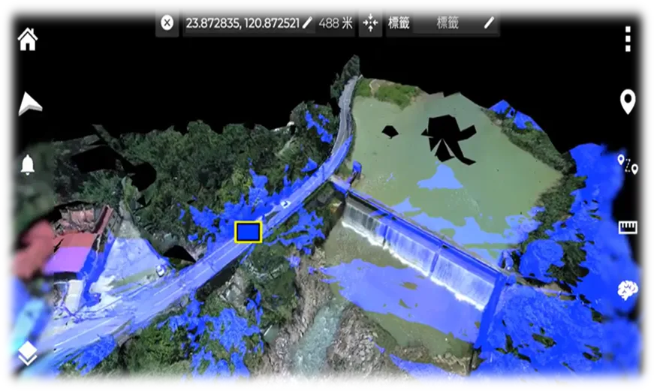Select the yellow-outlined blue marker on road
The width and height of the screenshot is (654, 391).
tap(248, 232)
